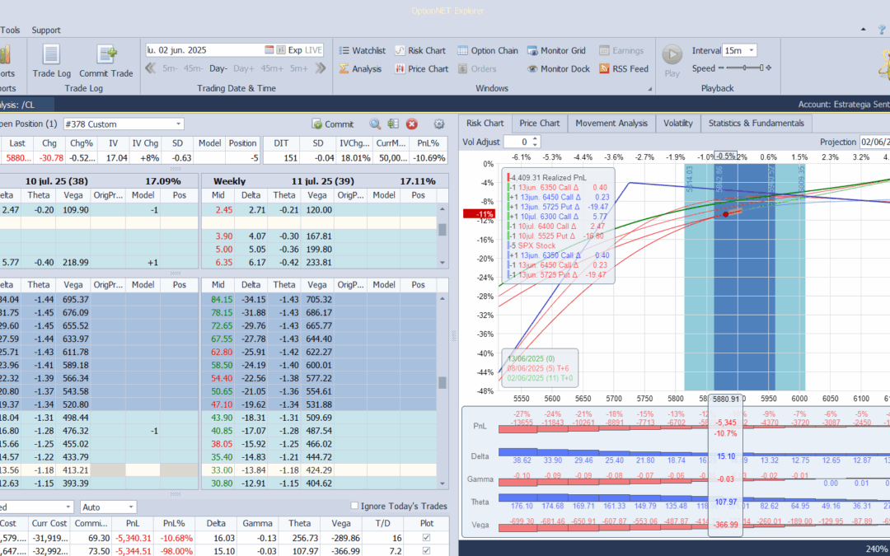The width and height of the screenshot is (890, 556).
Task: Open the Movement Analysis tab
Action: pos(611,123)
